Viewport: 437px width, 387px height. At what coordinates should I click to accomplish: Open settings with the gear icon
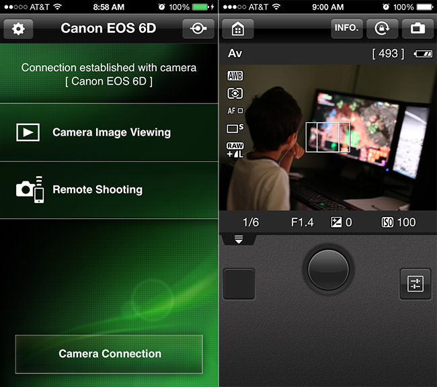click(18, 29)
